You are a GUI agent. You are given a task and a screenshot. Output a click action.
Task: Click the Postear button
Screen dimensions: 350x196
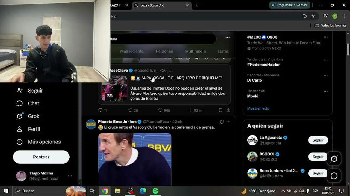[41, 157]
